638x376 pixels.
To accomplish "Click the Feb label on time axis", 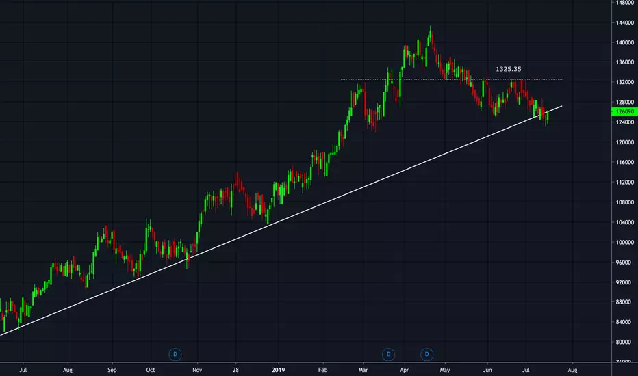I will (322, 370).
